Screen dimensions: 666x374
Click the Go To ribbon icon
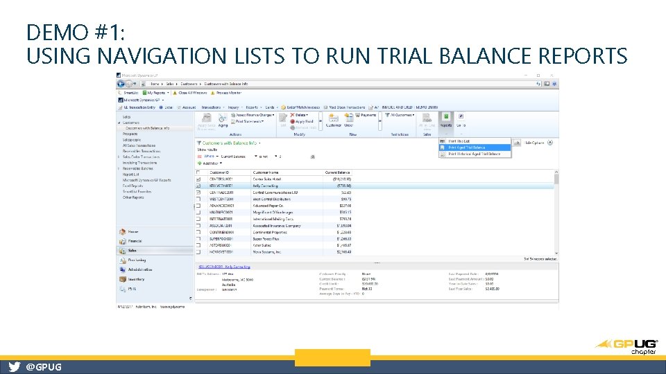(x=461, y=120)
